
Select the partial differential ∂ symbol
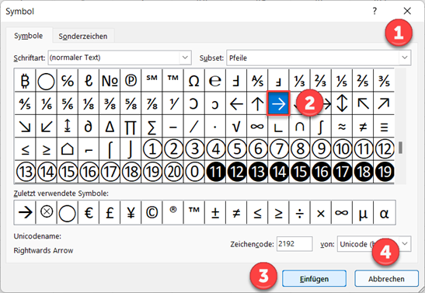89,127
